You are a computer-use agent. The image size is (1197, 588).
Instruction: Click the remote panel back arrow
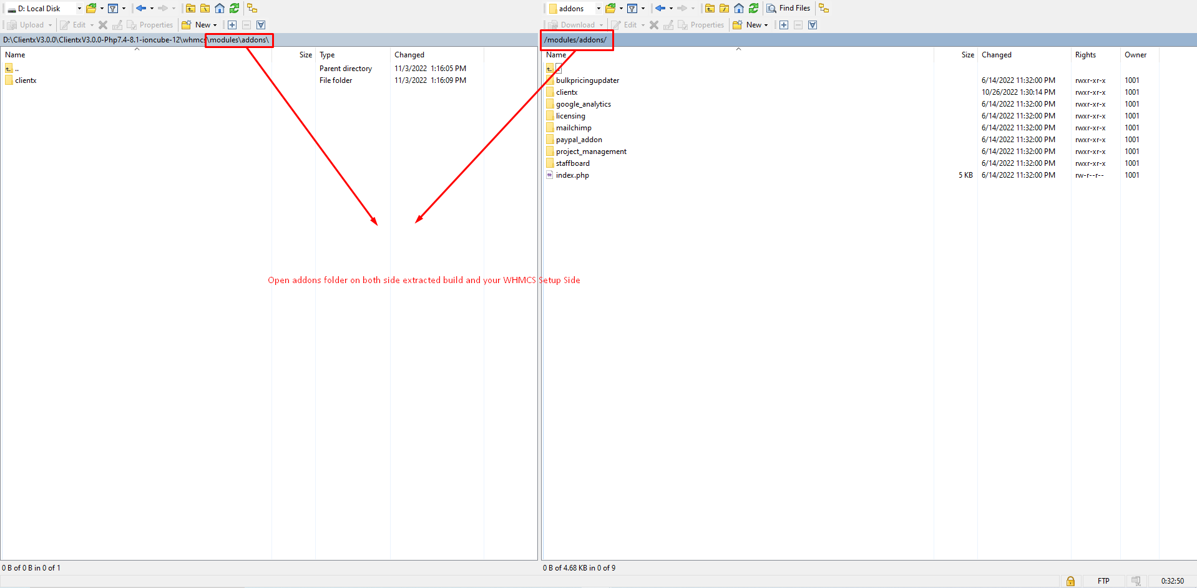(x=660, y=8)
